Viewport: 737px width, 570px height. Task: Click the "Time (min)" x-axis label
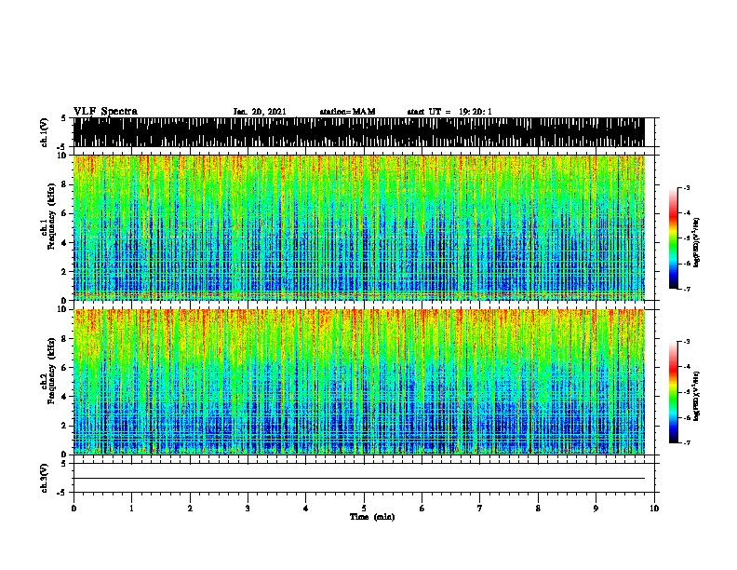coord(372,517)
